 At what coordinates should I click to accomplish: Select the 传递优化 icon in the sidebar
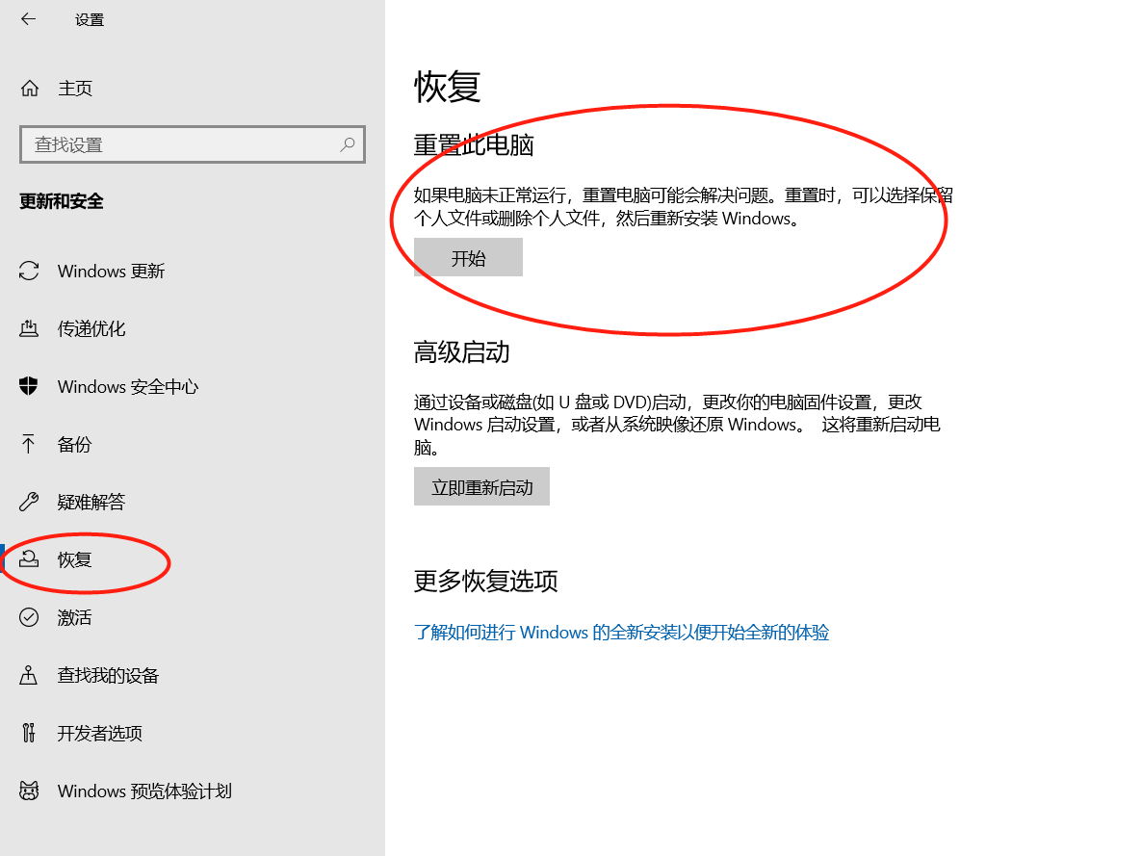click(30, 329)
